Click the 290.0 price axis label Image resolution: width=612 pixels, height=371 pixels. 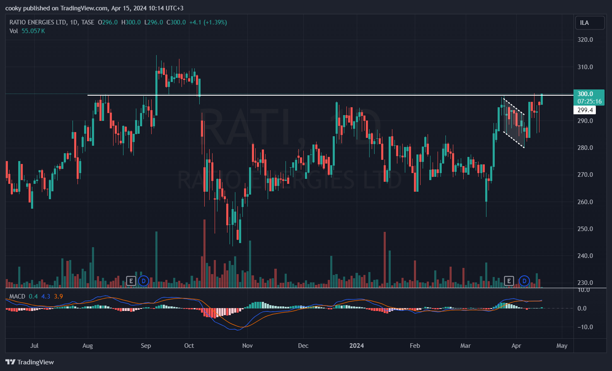[x=585, y=121]
